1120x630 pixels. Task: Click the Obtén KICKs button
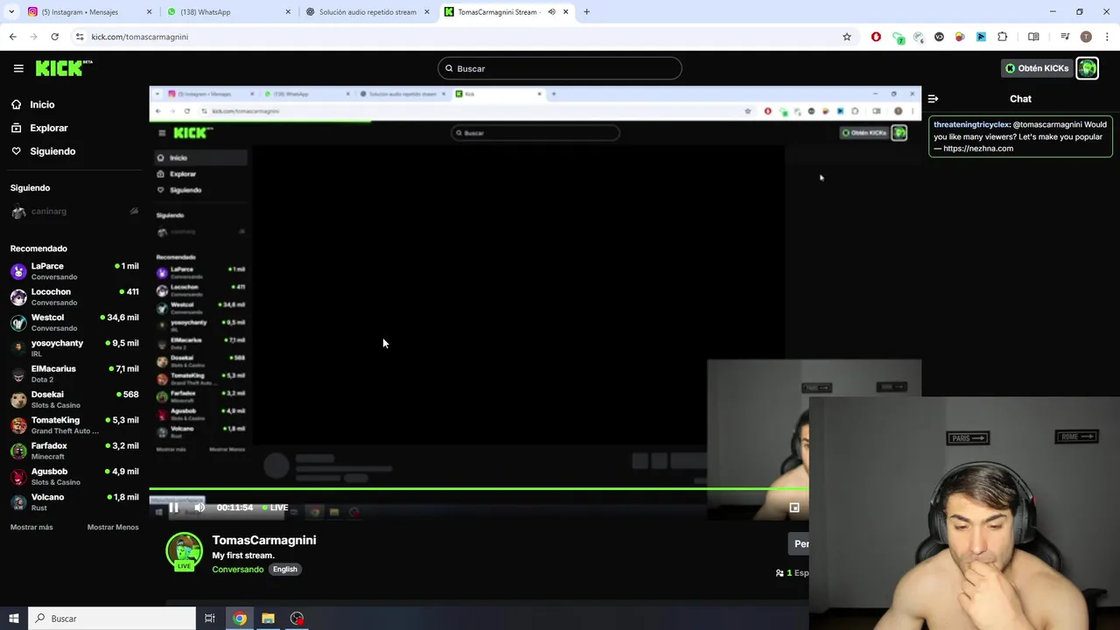pyautogui.click(x=1037, y=68)
